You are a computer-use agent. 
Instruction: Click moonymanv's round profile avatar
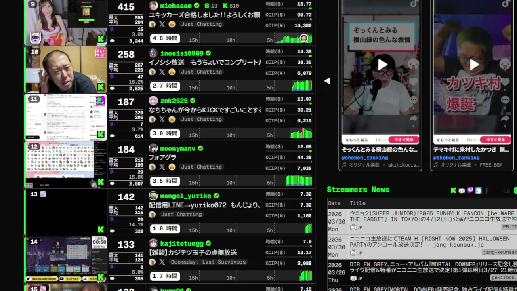click(x=153, y=148)
